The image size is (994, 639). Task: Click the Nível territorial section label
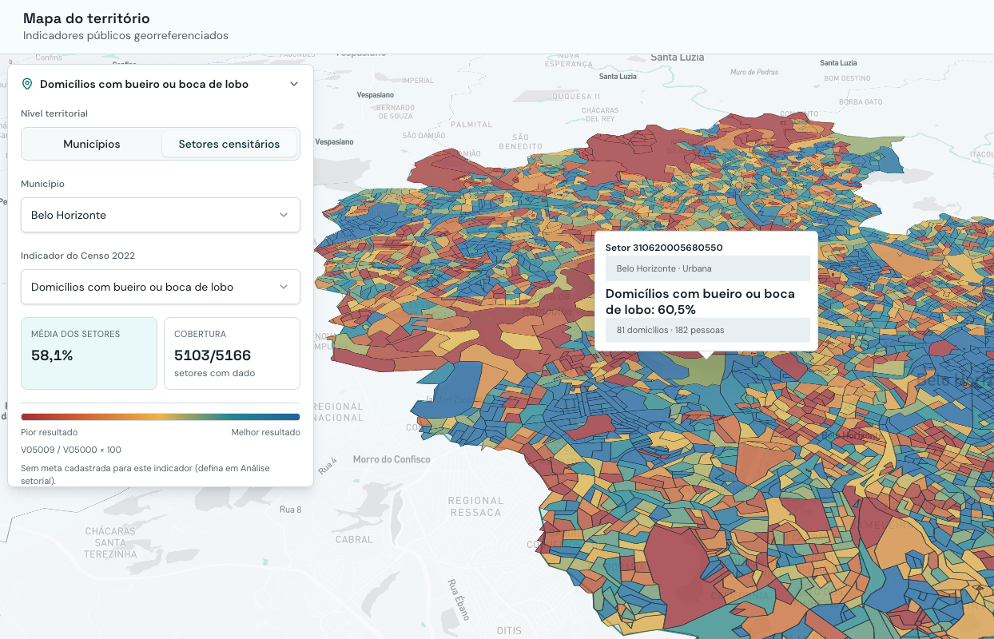(x=54, y=113)
